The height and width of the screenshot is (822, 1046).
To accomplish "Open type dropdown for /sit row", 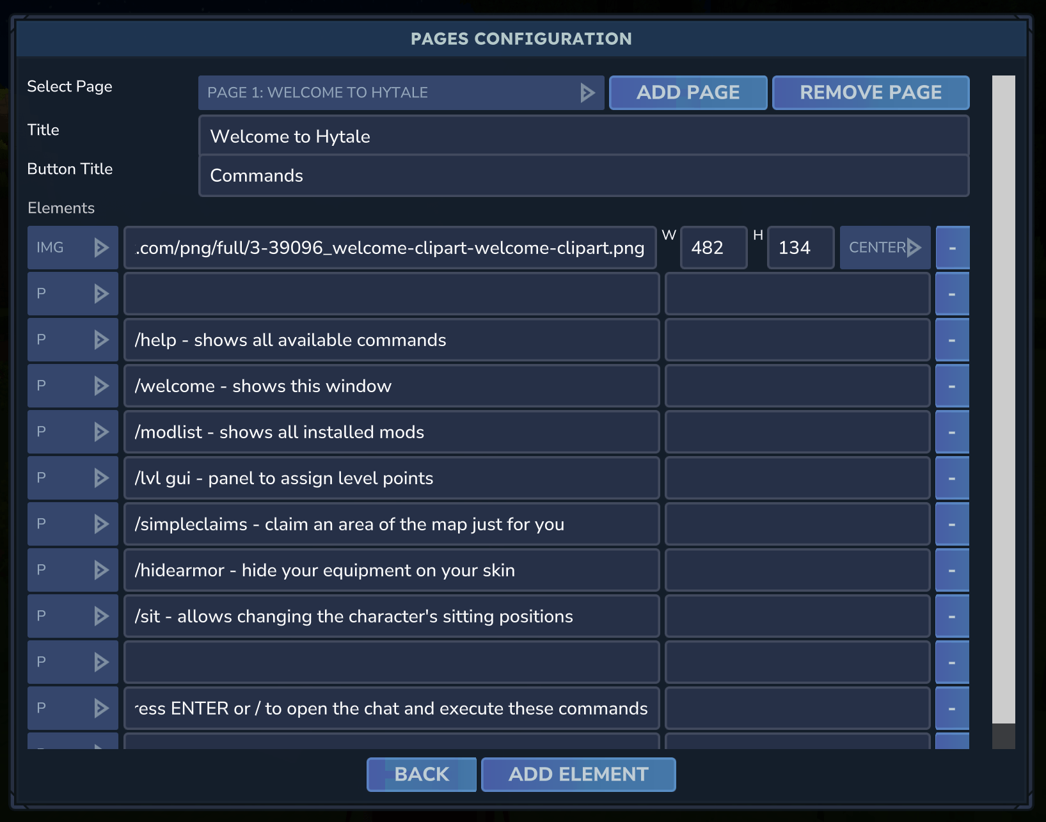I will [x=73, y=616].
